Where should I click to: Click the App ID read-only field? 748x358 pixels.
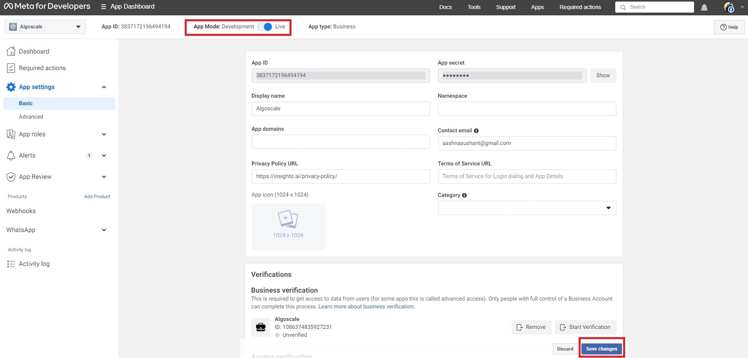(x=341, y=76)
